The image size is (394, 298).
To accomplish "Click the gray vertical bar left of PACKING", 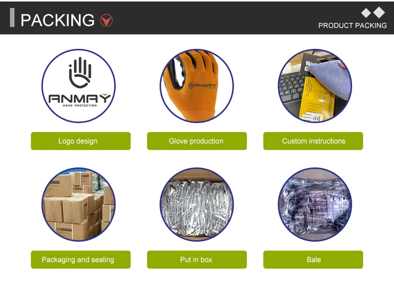I will [x=12, y=17].
